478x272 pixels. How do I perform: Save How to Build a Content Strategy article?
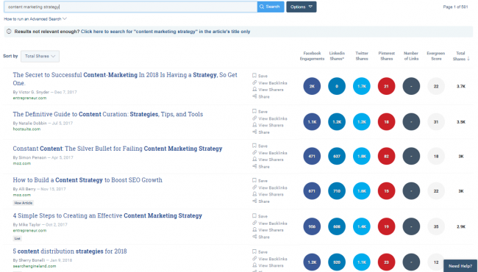click(x=260, y=181)
